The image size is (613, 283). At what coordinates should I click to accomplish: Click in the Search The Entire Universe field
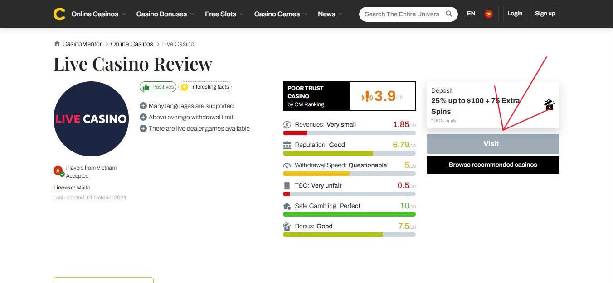coord(402,14)
